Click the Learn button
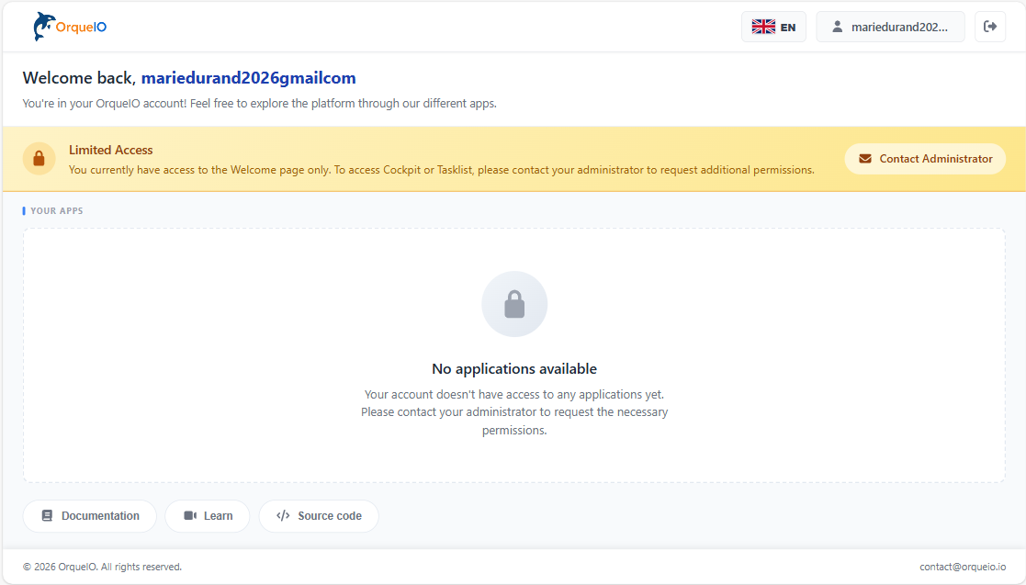Image resolution: width=1026 pixels, height=585 pixels. [208, 515]
